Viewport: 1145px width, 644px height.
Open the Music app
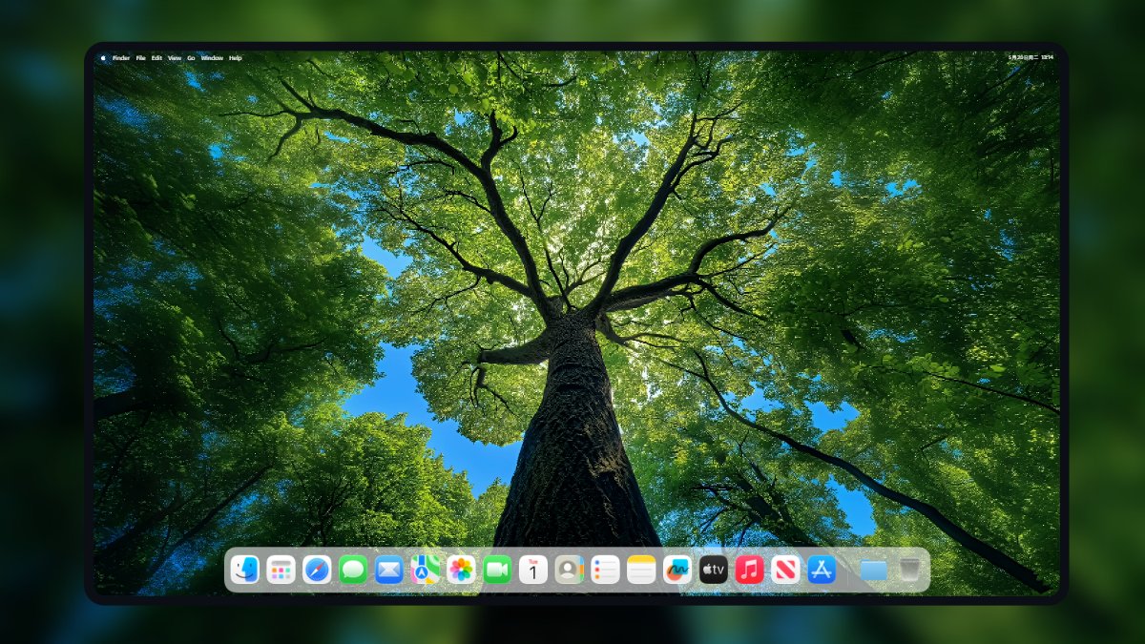pyautogui.click(x=749, y=571)
